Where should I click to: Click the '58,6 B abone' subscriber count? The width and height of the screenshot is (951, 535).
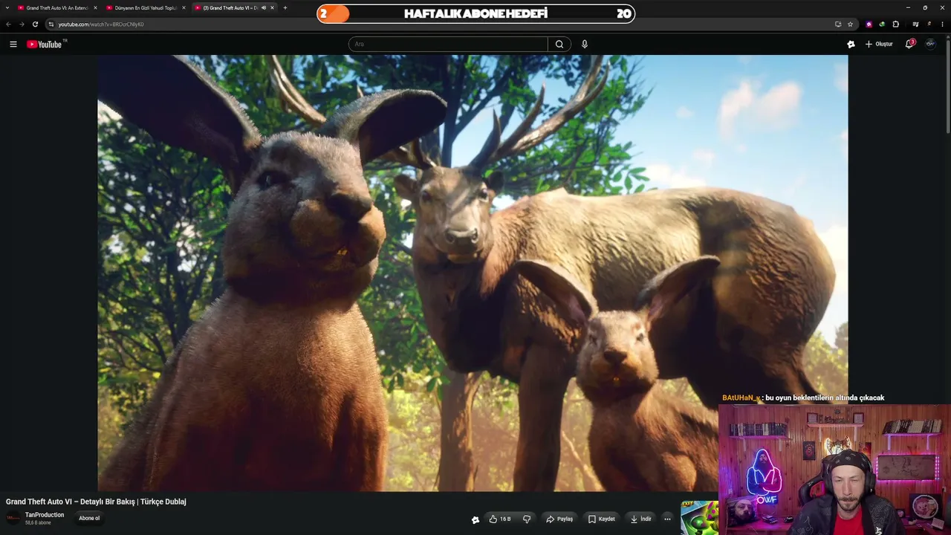(x=38, y=523)
